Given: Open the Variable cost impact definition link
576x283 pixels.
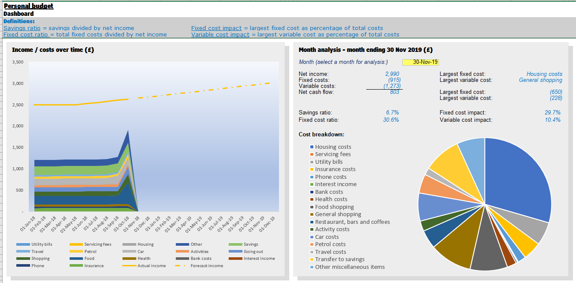Looking at the screenshot, I should (x=221, y=34).
